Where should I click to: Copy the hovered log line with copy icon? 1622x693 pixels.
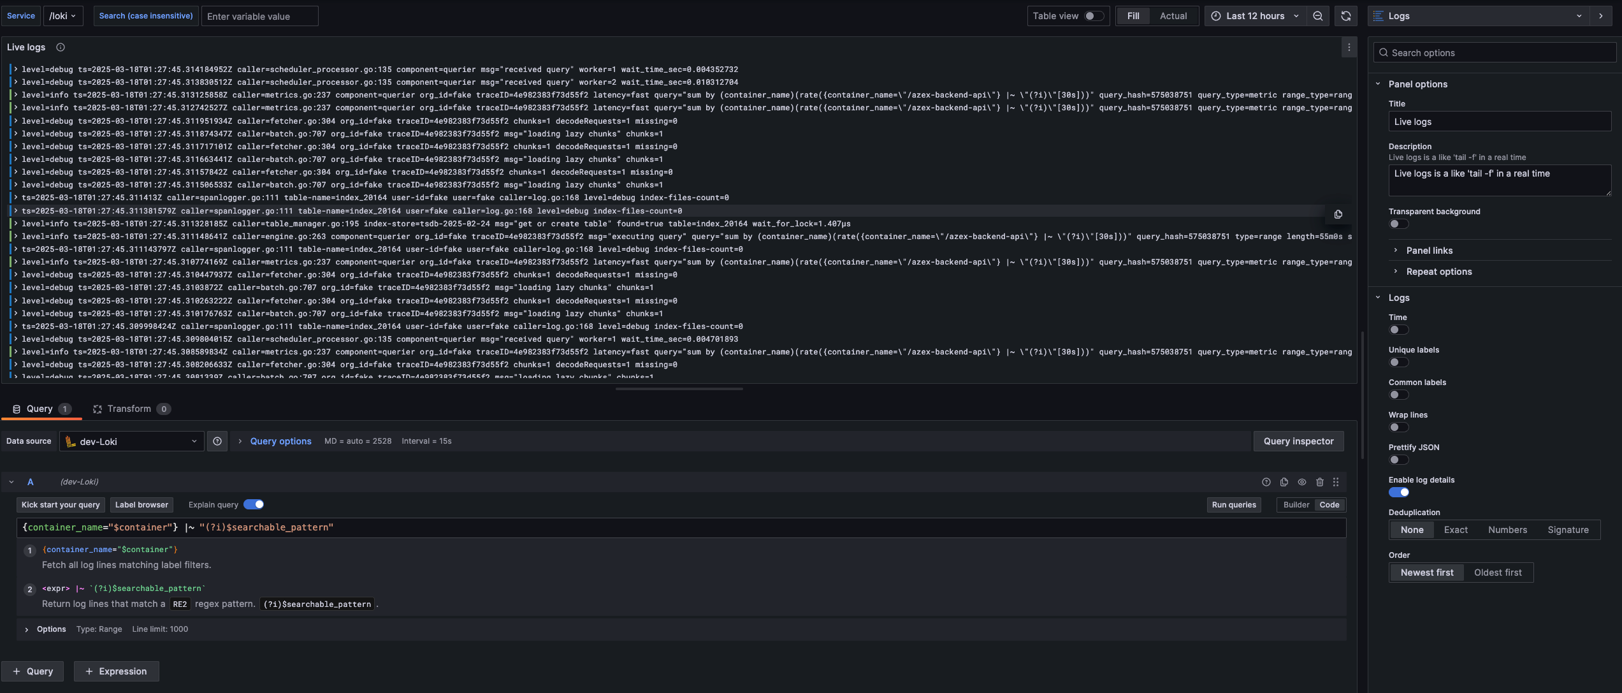1338,214
